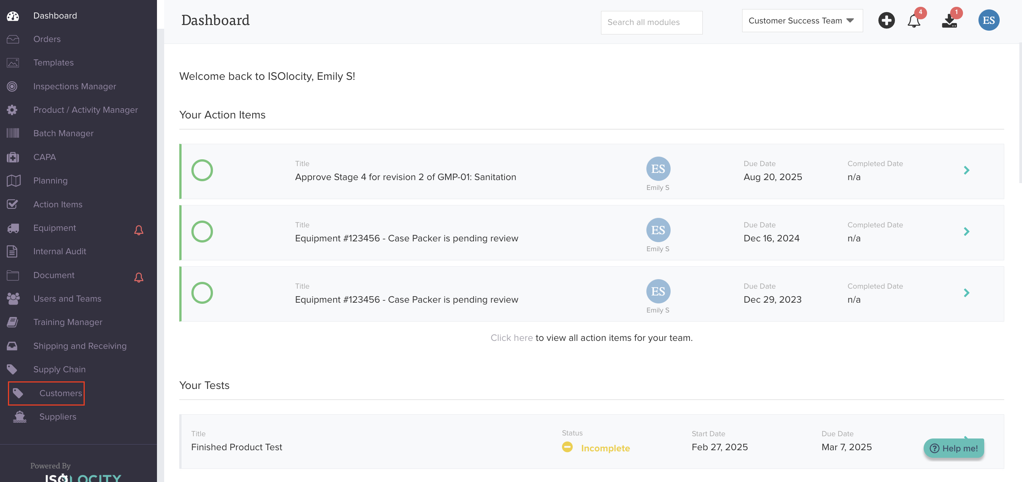Click the Document sidebar alert bell
Screen dimensions: 1022x482
click(138, 277)
